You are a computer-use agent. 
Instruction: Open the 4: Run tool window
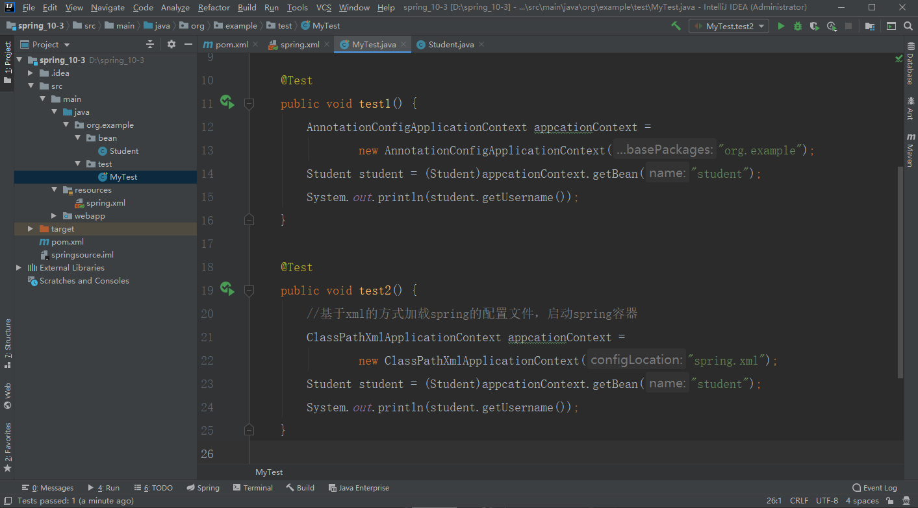[103, 488]
